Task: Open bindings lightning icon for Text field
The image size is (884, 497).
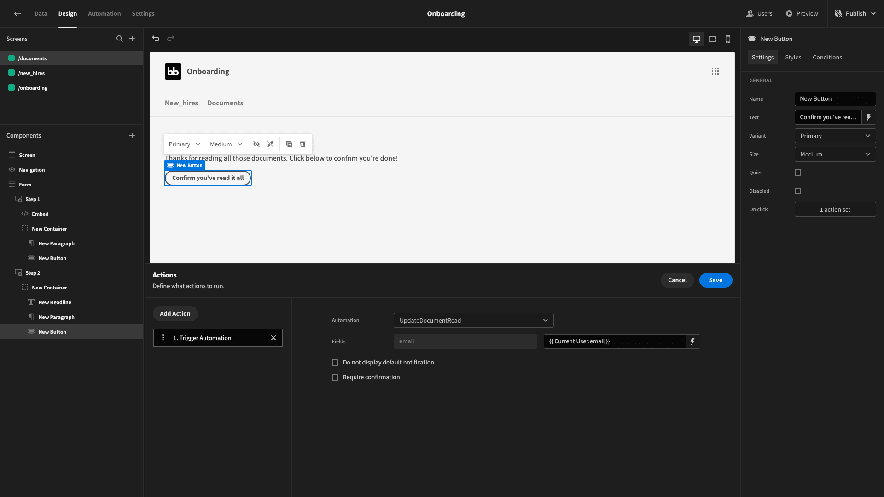Action: pos(869,117)
